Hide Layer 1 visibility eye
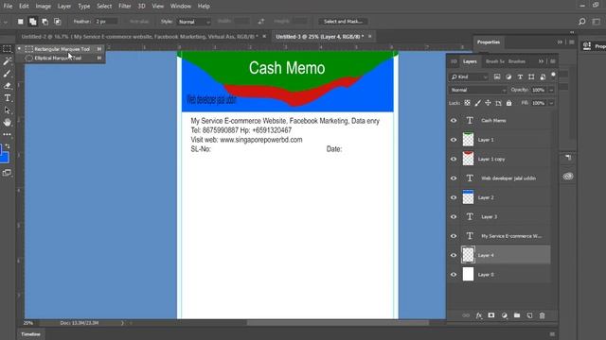This screenshot has width=606, height=340. 454,140
